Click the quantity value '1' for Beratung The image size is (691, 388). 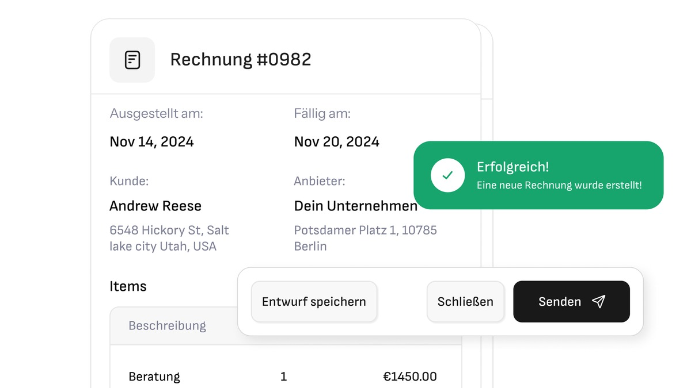(x=283, y=377)
